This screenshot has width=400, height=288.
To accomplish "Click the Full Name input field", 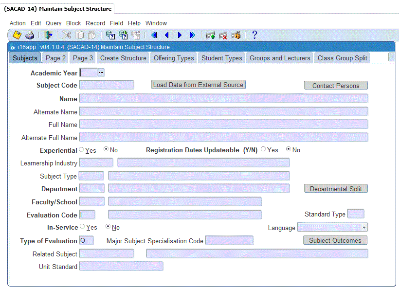I will click(224, 124).
